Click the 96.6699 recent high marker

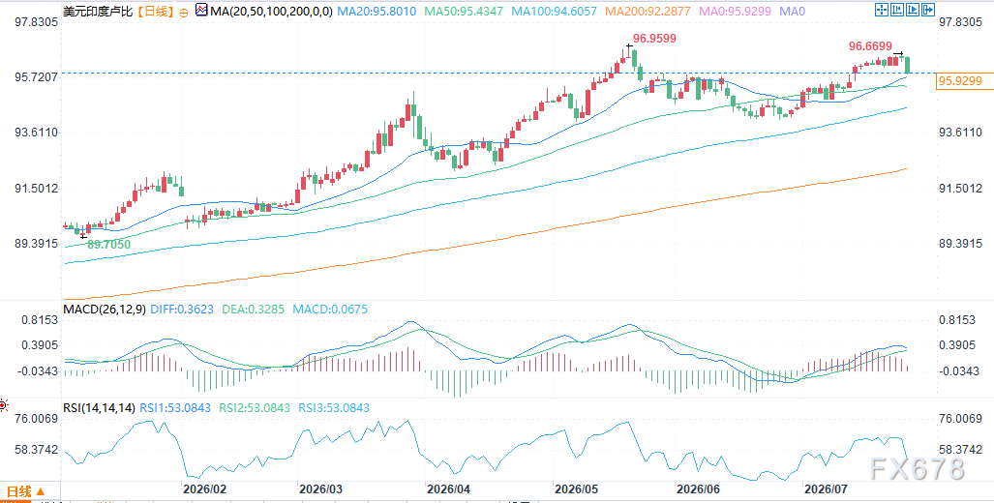[870, 46]
